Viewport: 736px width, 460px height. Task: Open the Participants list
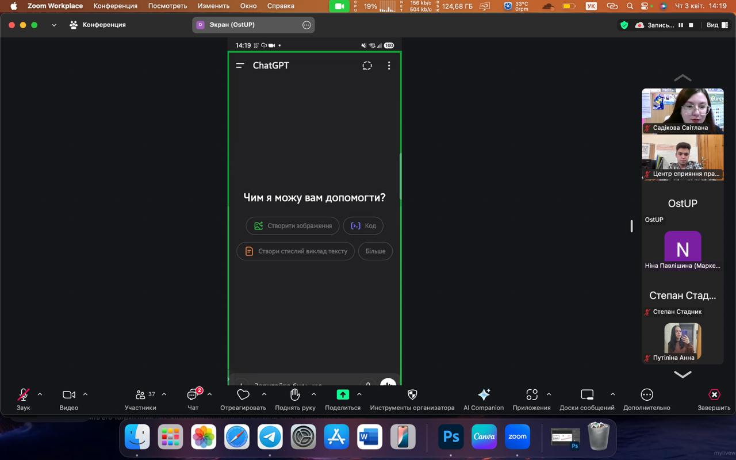140,395
